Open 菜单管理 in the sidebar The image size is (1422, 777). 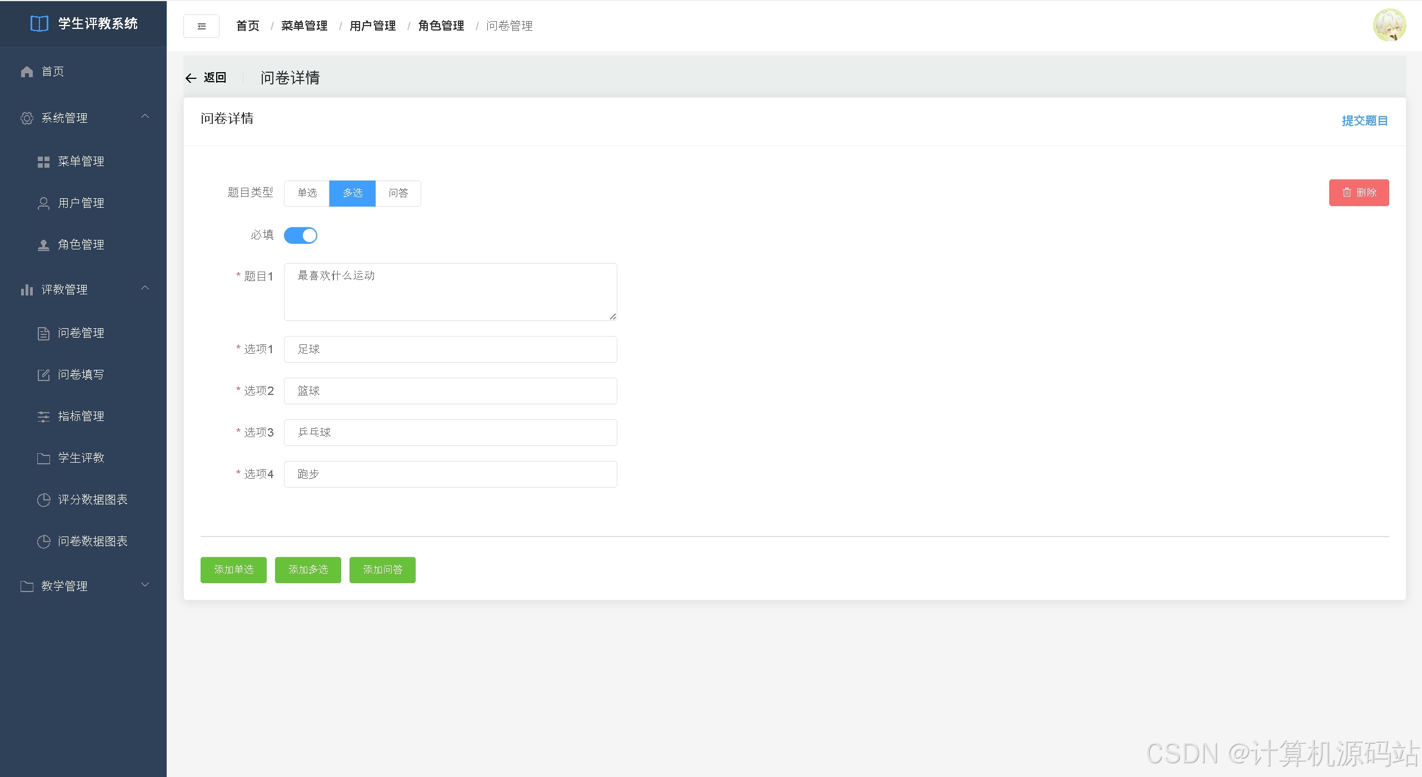pos(83,162)
